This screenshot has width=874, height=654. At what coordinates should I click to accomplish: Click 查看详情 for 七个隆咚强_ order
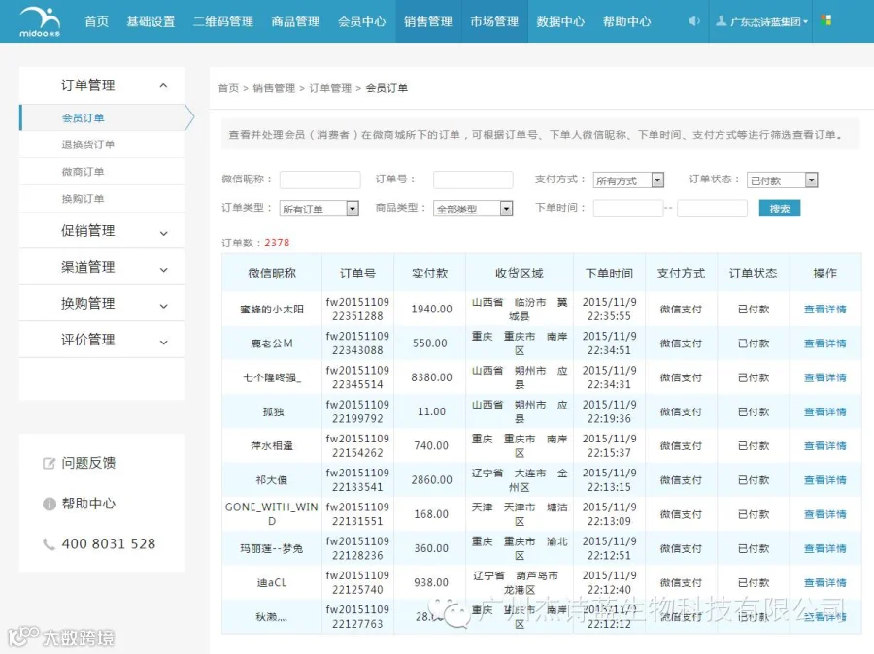824,377
